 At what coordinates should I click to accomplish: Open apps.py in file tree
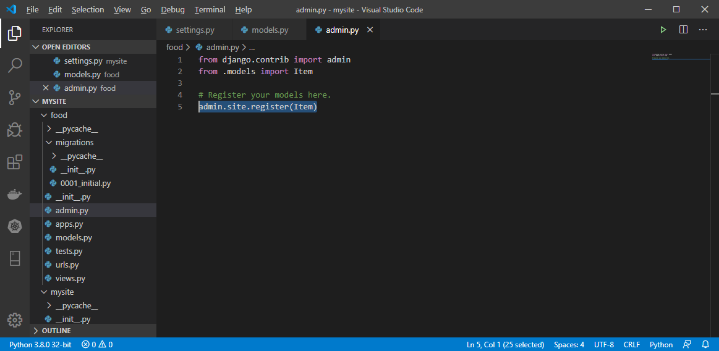(x=93, y=224)
